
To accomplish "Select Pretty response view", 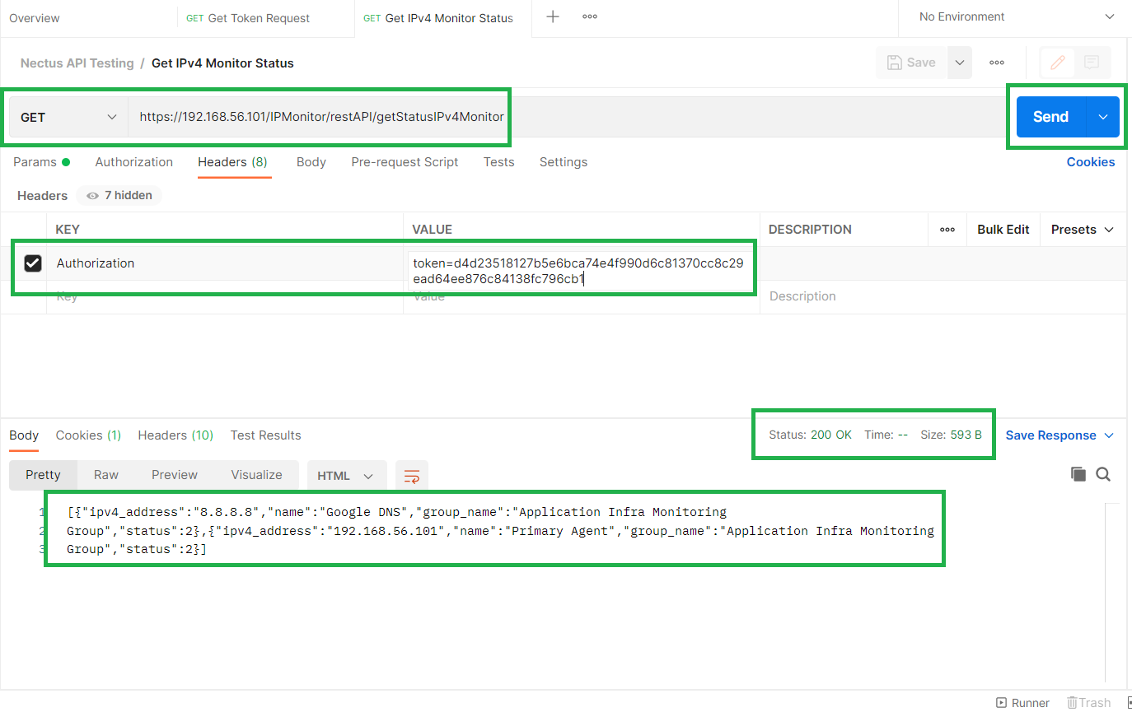I will pyautogui.click(x=43, y=475).
